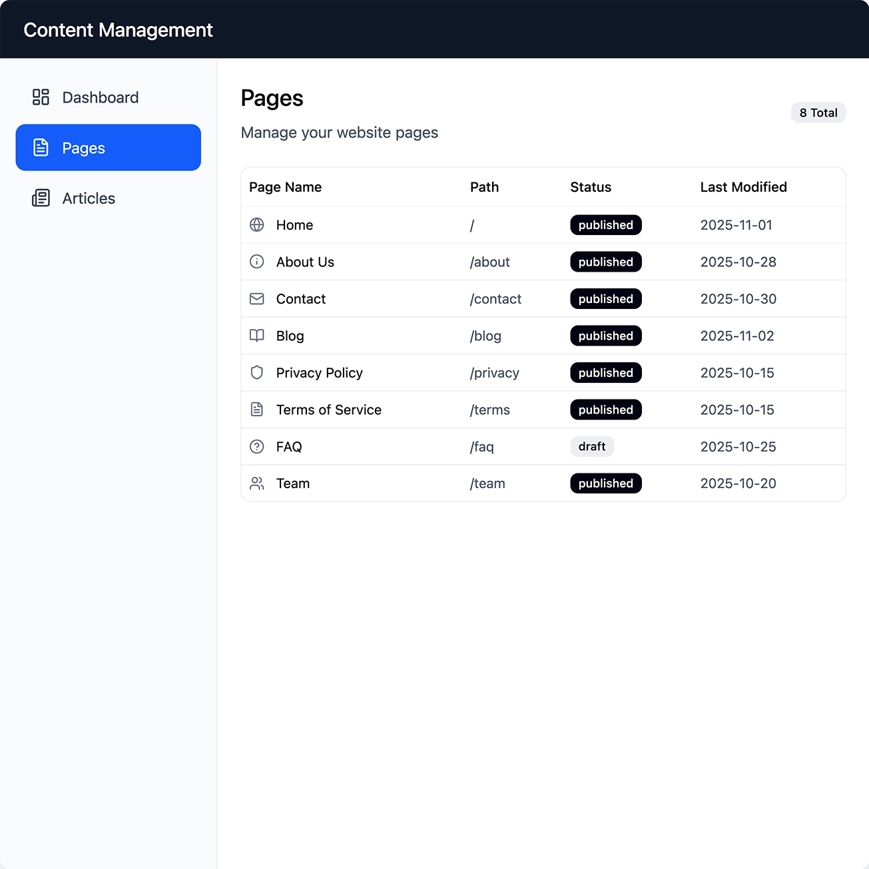
Task: Click the question mark icon beside FAQ
Action: (x=256, y=446)
